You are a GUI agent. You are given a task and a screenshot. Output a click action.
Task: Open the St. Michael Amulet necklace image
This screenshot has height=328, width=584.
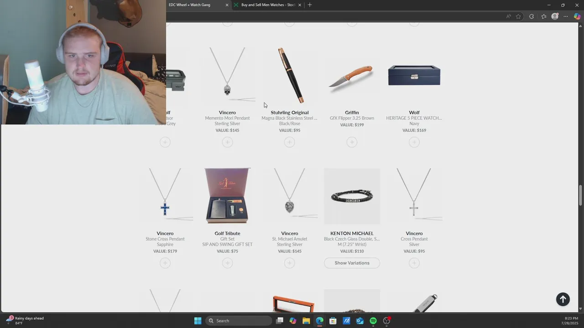point(289,196)
